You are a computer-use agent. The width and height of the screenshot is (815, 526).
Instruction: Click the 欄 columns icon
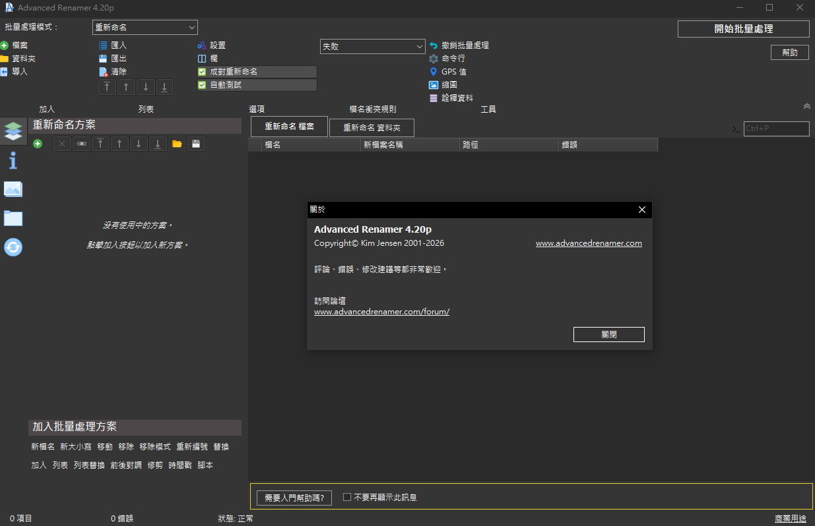click(x=202, y=59)
